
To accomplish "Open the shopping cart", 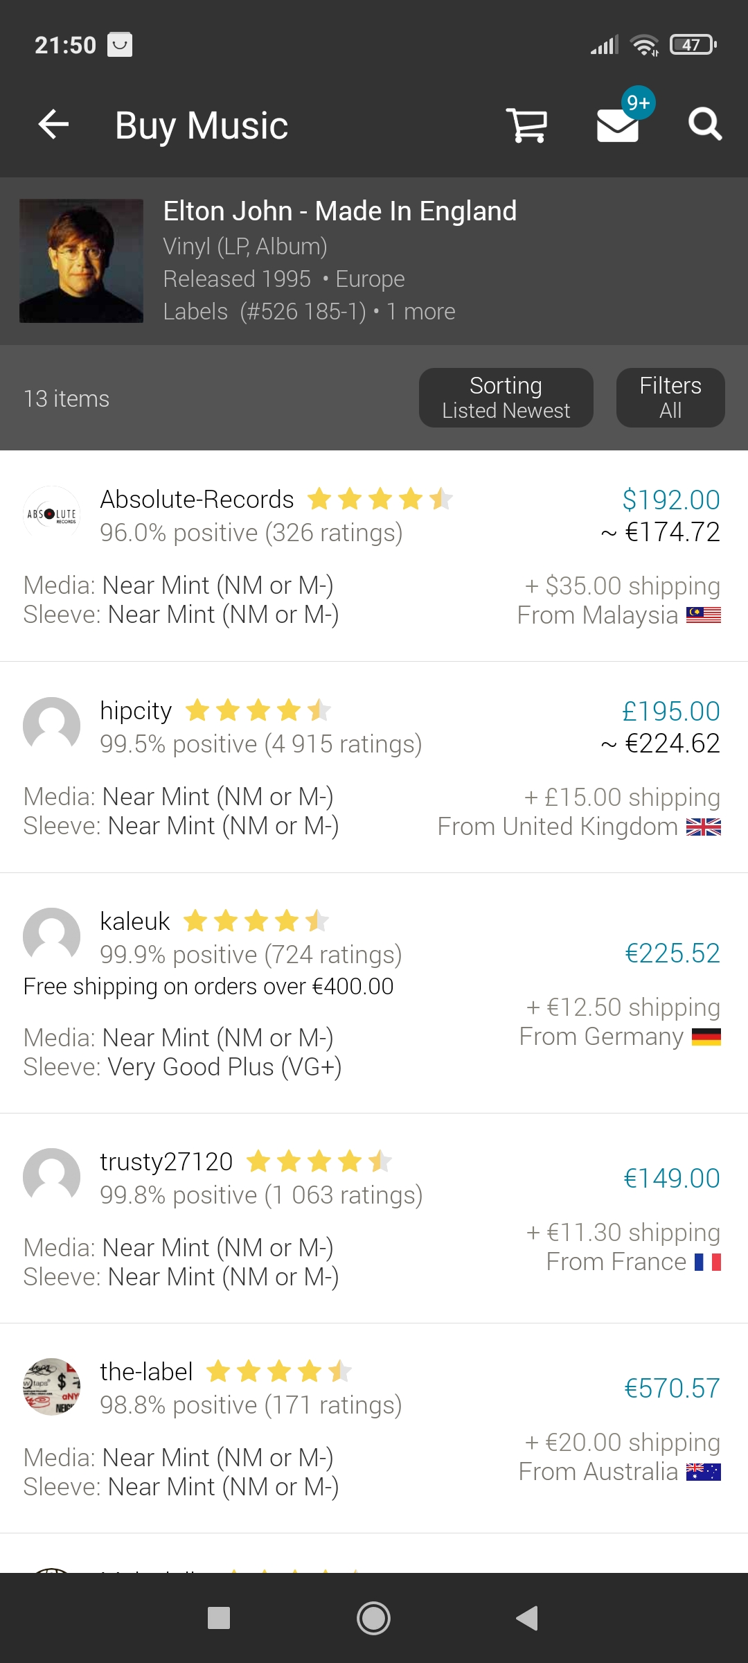I will tap(526, 125).
